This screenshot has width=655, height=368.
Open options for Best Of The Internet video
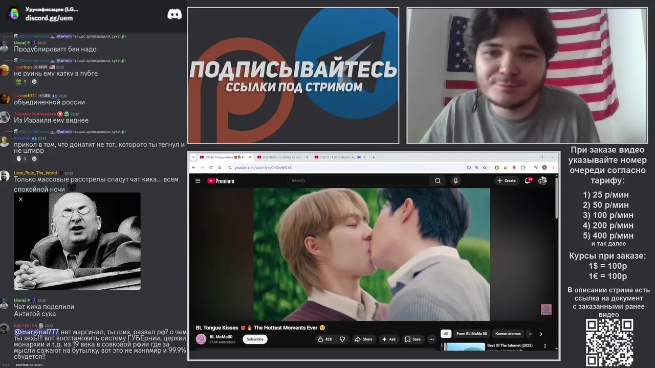(x=544, y=346)
